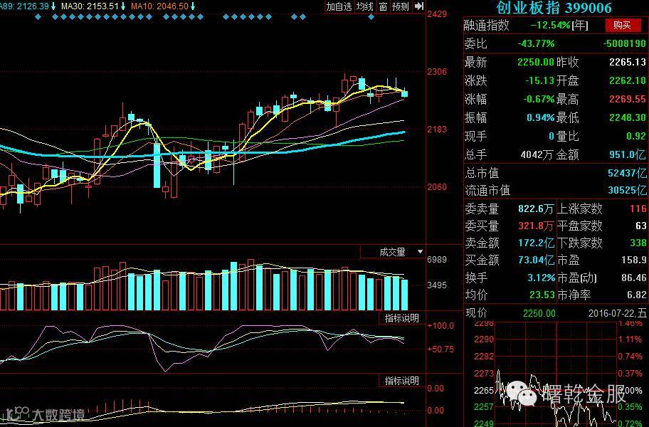
Task: Open the 预测 forecast button
Action: click(x=401, y=6)
